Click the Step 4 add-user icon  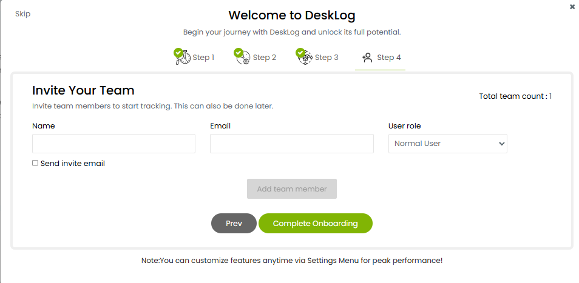367,58
